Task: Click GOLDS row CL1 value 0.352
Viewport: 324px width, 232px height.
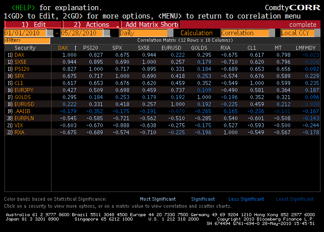Action: coord(257,97)
